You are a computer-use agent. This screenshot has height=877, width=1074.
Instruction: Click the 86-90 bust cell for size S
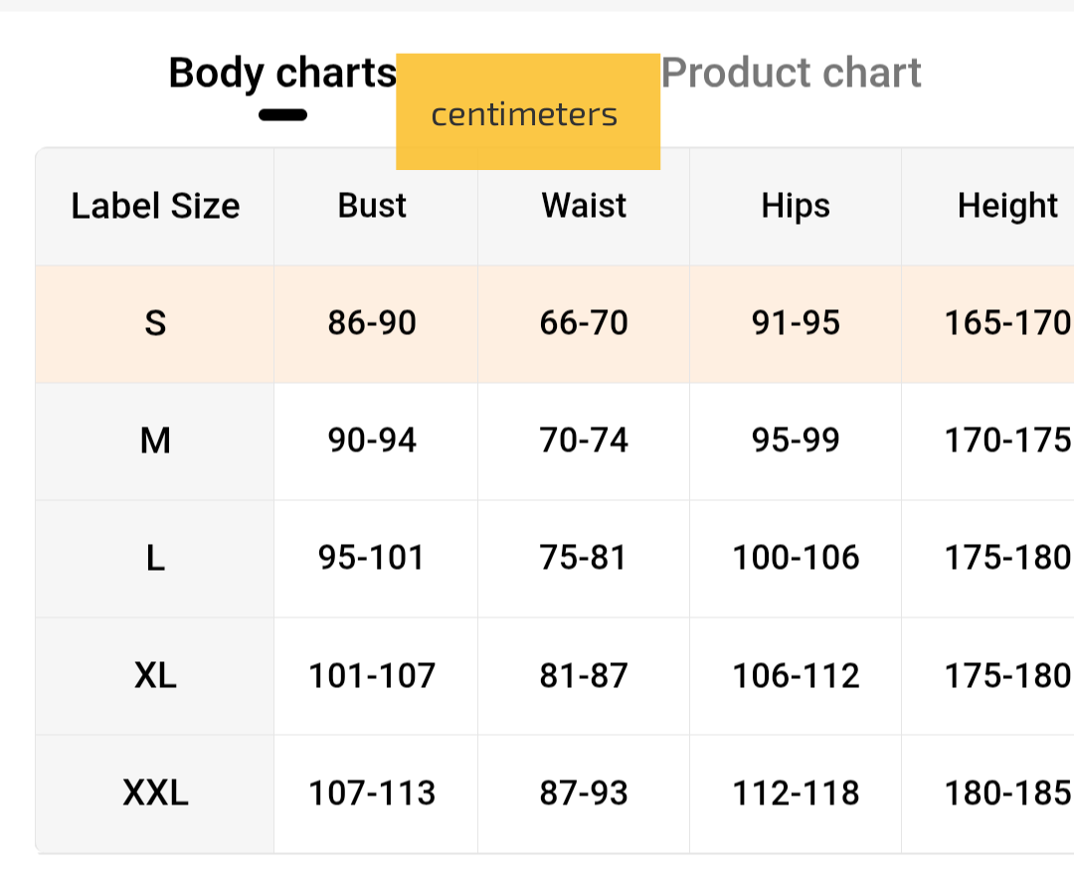373,323
